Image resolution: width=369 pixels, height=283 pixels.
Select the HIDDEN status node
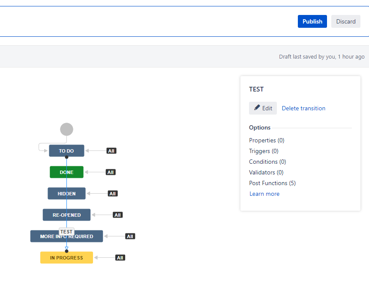click(x=66, y=193)
